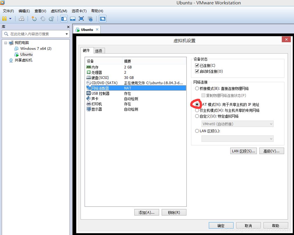The width and height of the screenshot is (294, 235).
Task: Open the LAN 区段 empty dropdown
Action: point(237,139)
